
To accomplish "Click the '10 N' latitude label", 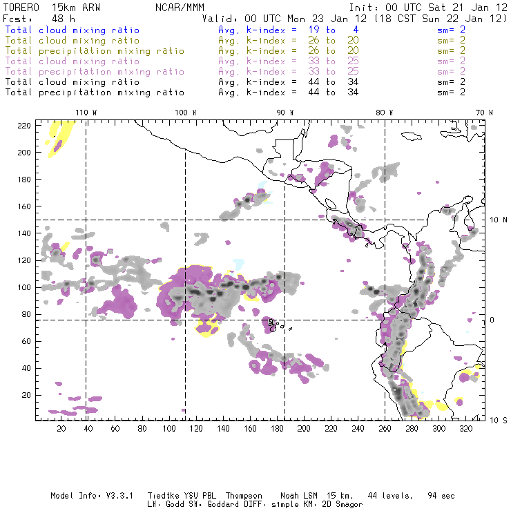I will click(499, 220).
